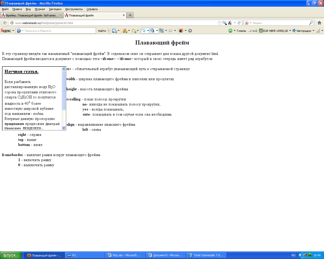This screenshot has height=259, width=324.
Task: Expand the wallet icon dropdown arrow
Action: 129,31
